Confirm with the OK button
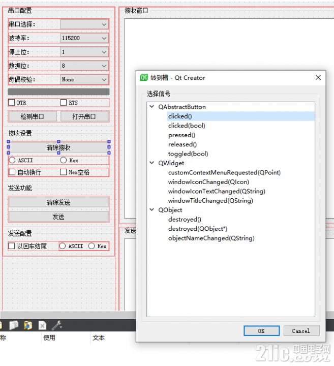The width and height of the screenshot is (334, 366). click(x=261, y=331)
